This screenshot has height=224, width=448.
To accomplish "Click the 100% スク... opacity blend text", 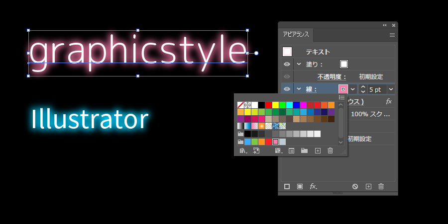I will (x=370, y=114).
